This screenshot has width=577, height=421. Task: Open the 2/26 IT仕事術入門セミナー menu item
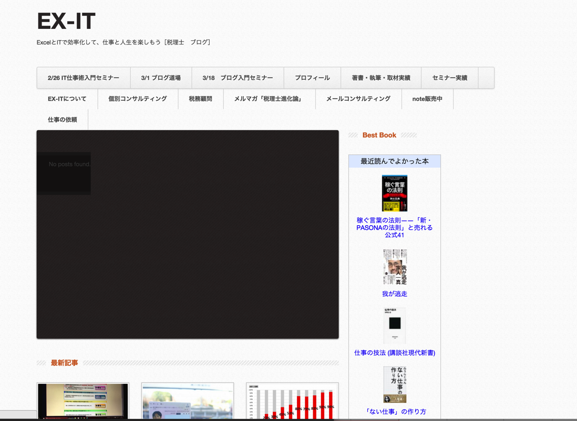(84, 78)
